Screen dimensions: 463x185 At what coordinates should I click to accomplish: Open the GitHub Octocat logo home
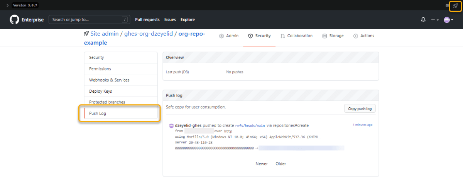(x=14, y=20)
